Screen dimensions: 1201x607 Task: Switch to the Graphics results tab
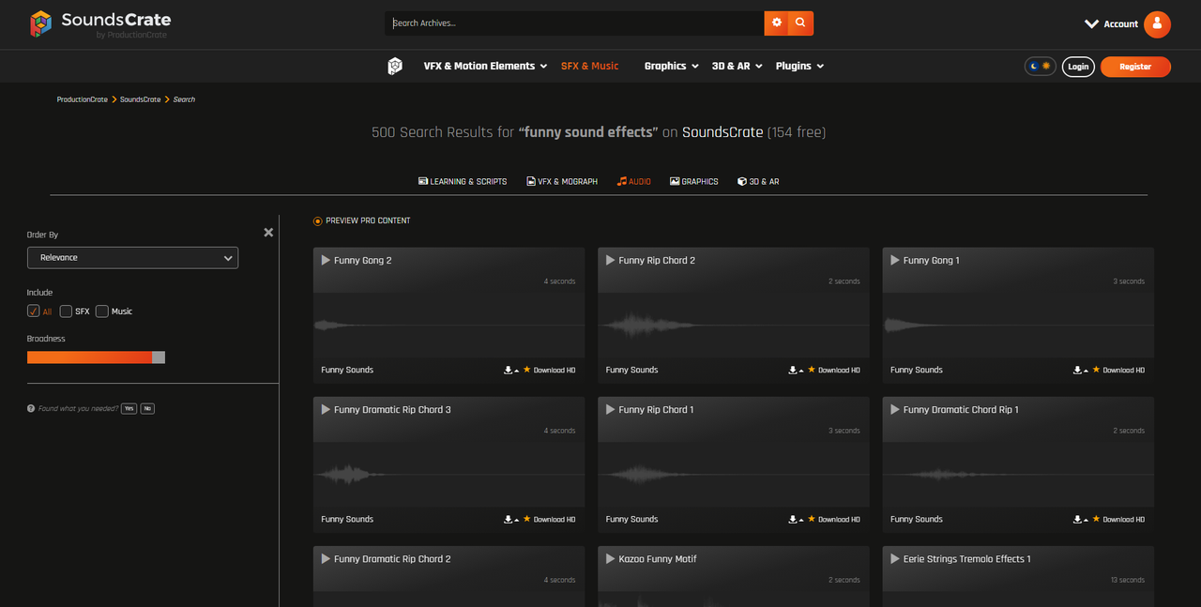coord(694,182)
